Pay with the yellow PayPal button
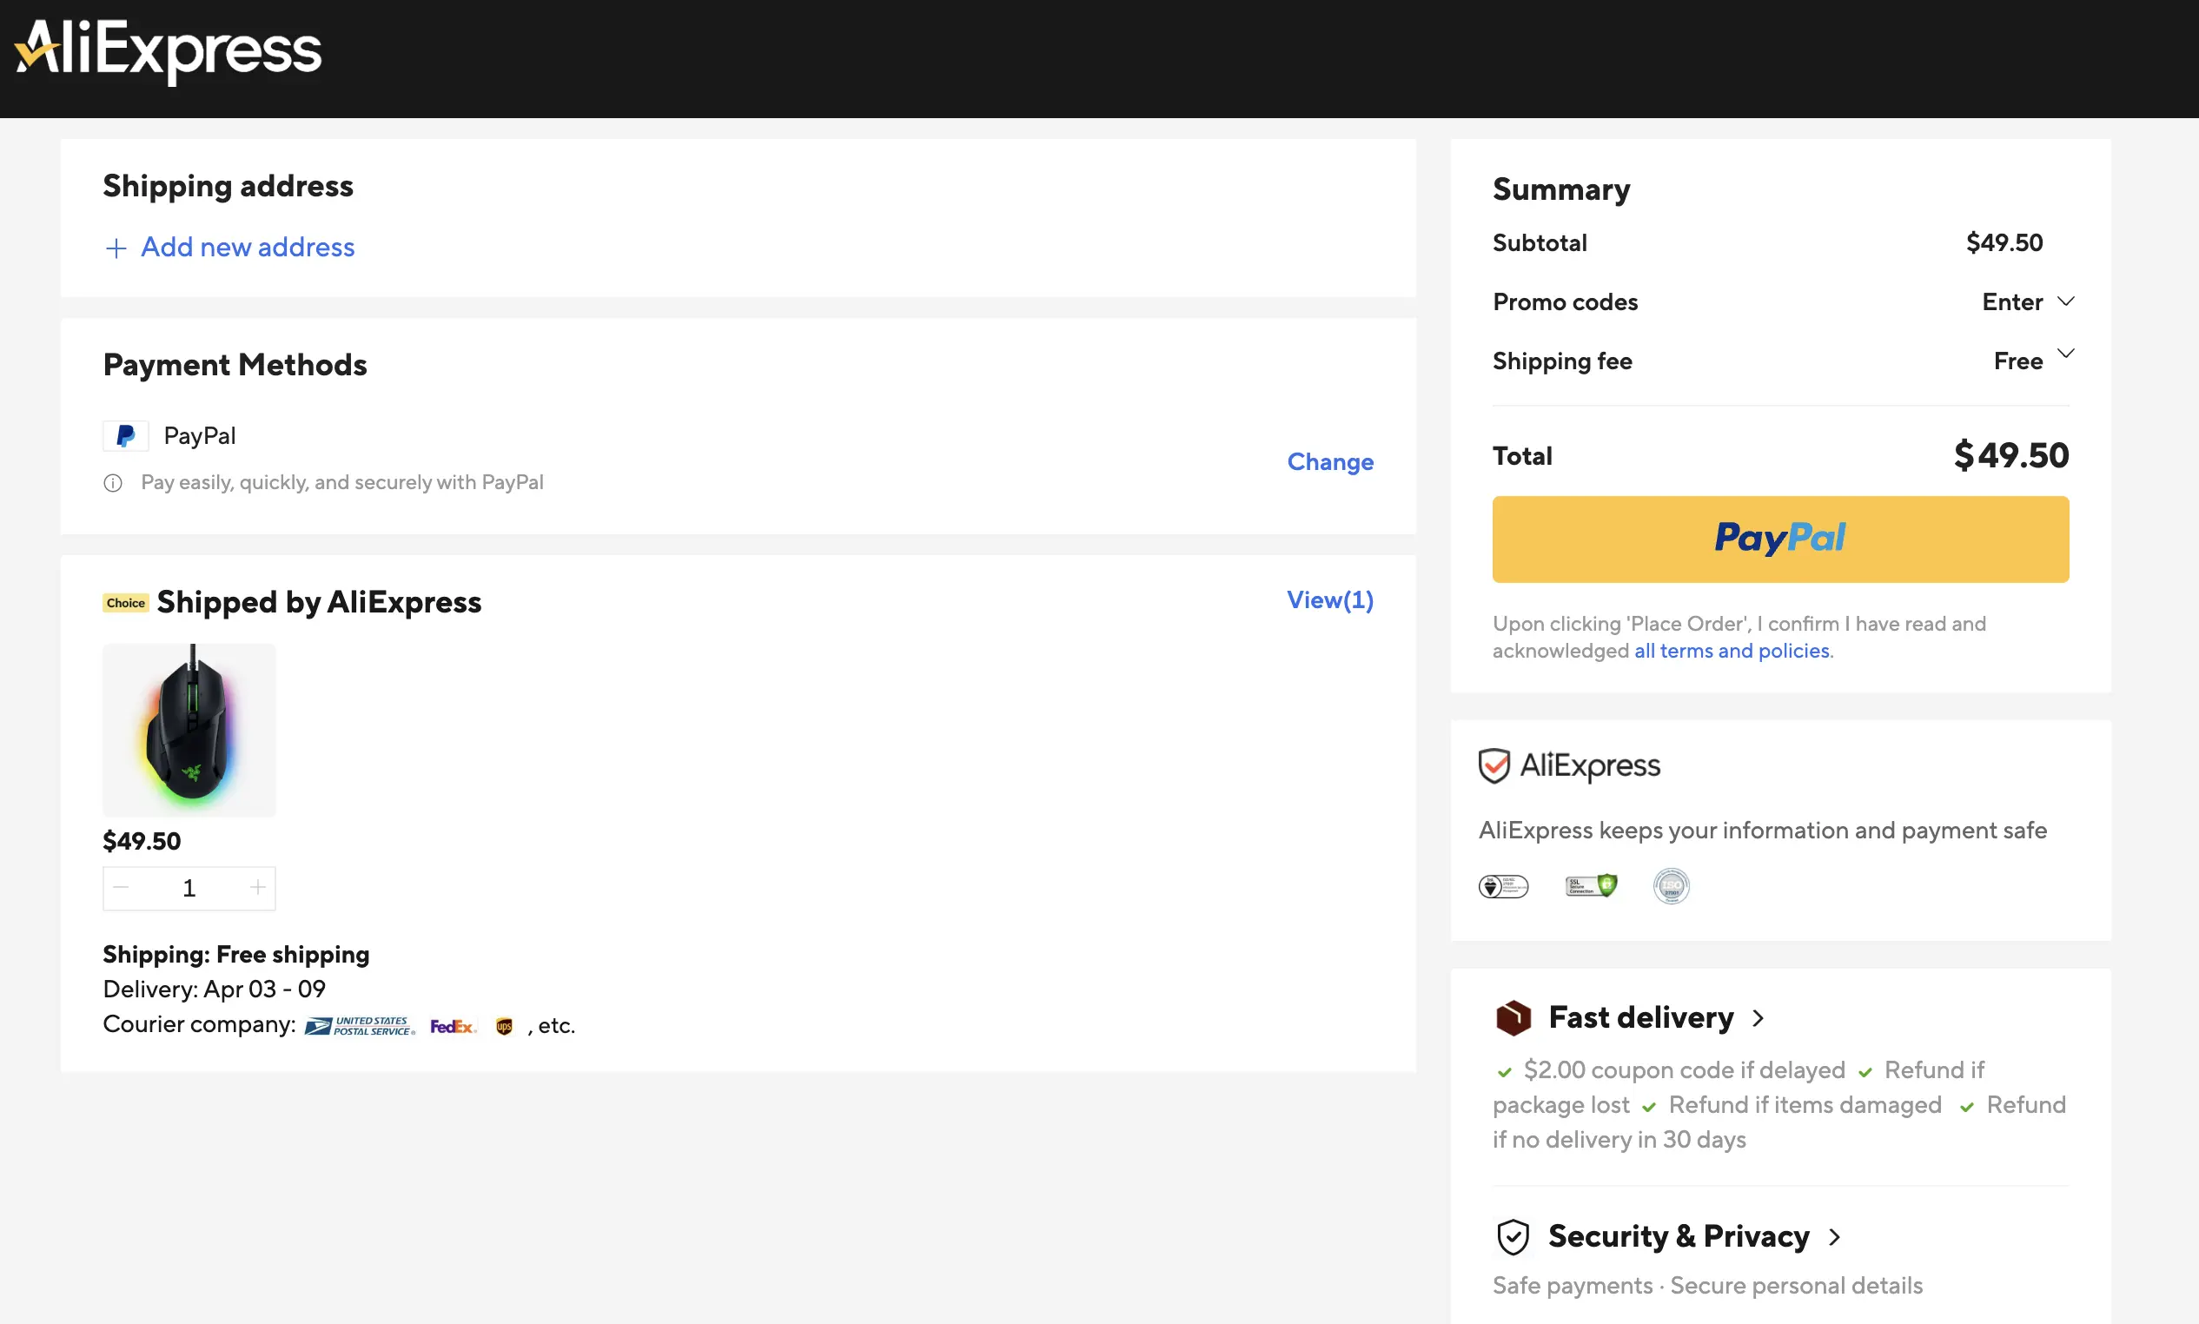Image resolution: width=2199 pixels, height=1324 pixels. click(x=1779, y=539)
